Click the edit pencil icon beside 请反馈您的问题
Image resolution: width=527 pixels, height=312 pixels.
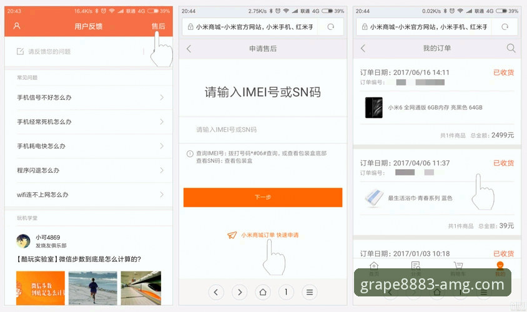20,51
